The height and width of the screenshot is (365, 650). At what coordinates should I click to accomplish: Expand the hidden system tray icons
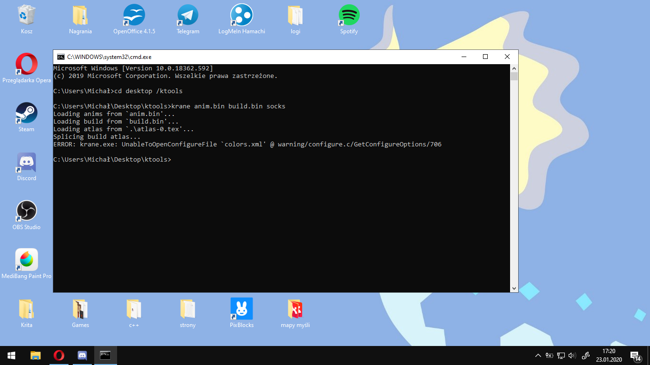[x=538, y=355]
